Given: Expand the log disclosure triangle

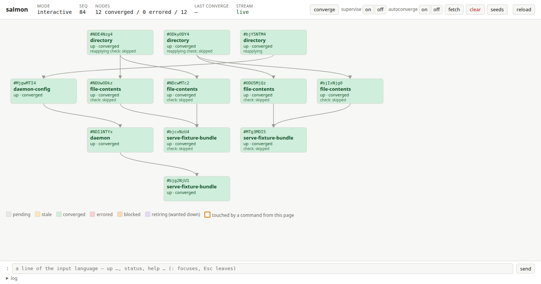Looking at the screenshot, I should coord(8,278).
